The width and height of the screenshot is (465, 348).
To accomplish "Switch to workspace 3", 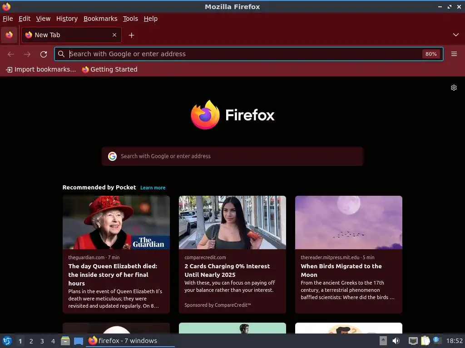I will tap(42, 341).
